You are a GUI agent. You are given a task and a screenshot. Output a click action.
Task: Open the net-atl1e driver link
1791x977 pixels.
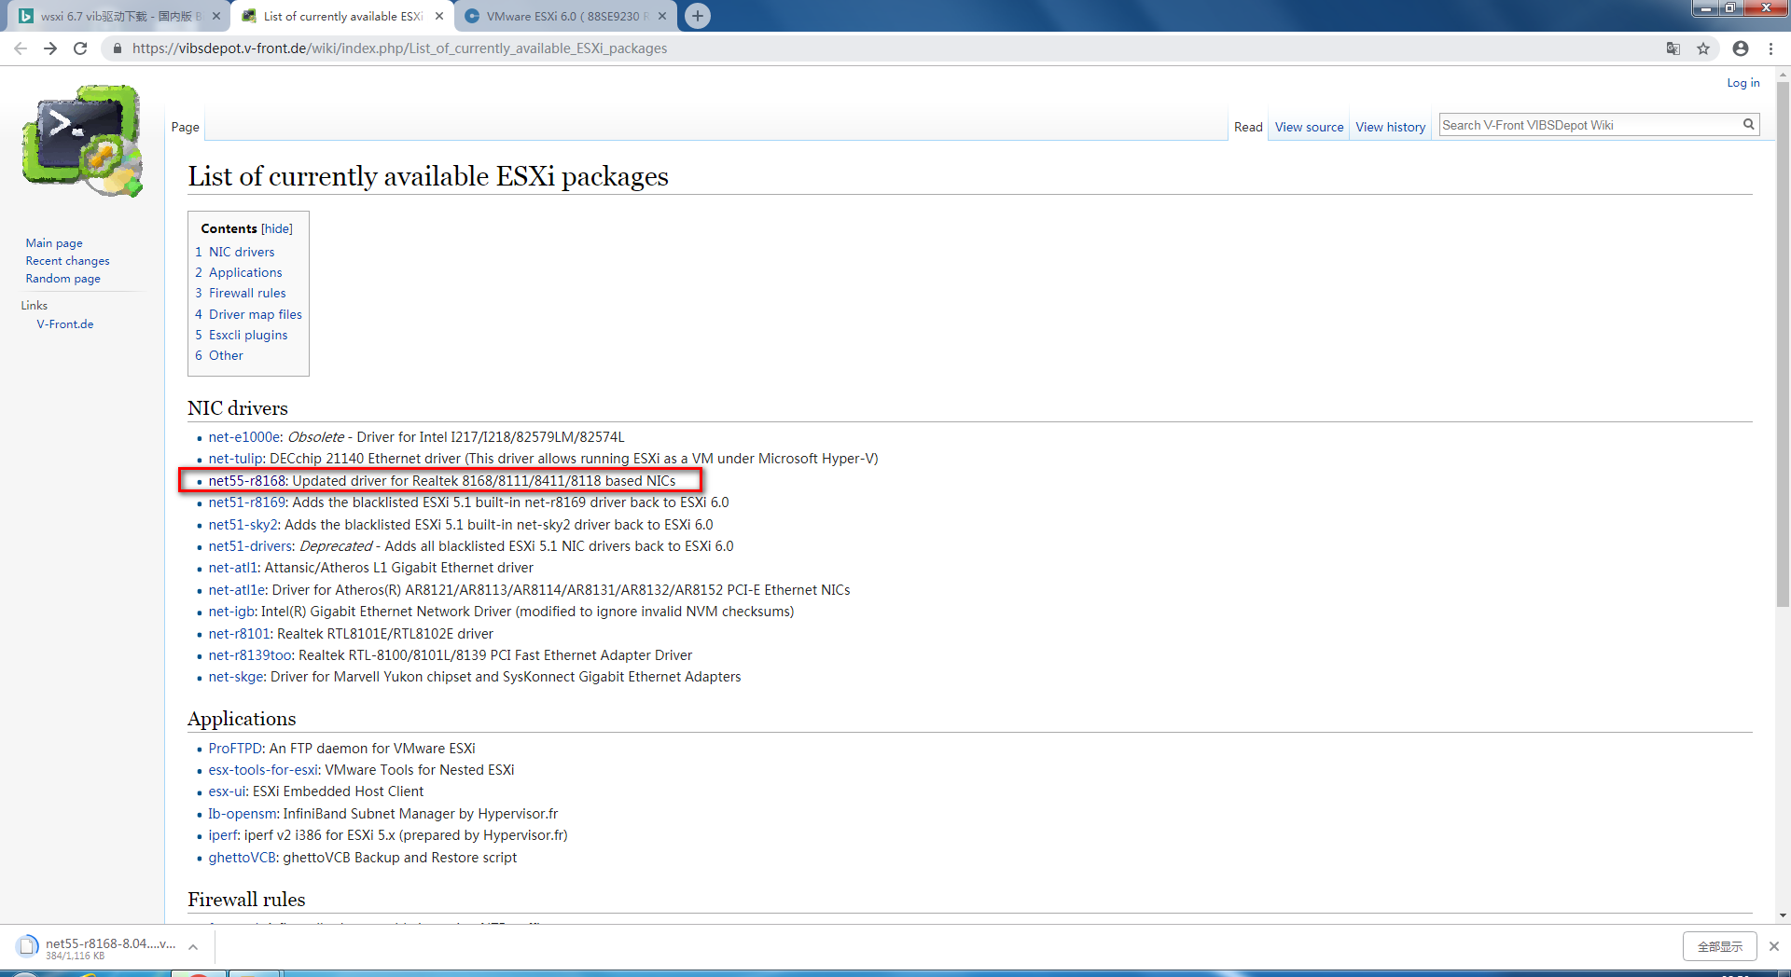click(237, 590)
